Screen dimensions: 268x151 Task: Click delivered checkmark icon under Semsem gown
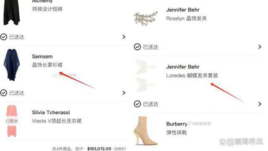(4, 93)
